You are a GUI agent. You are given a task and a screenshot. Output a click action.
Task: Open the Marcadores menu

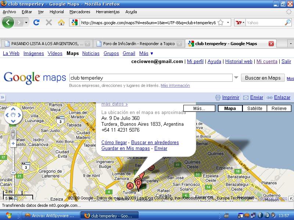[80, 12]
